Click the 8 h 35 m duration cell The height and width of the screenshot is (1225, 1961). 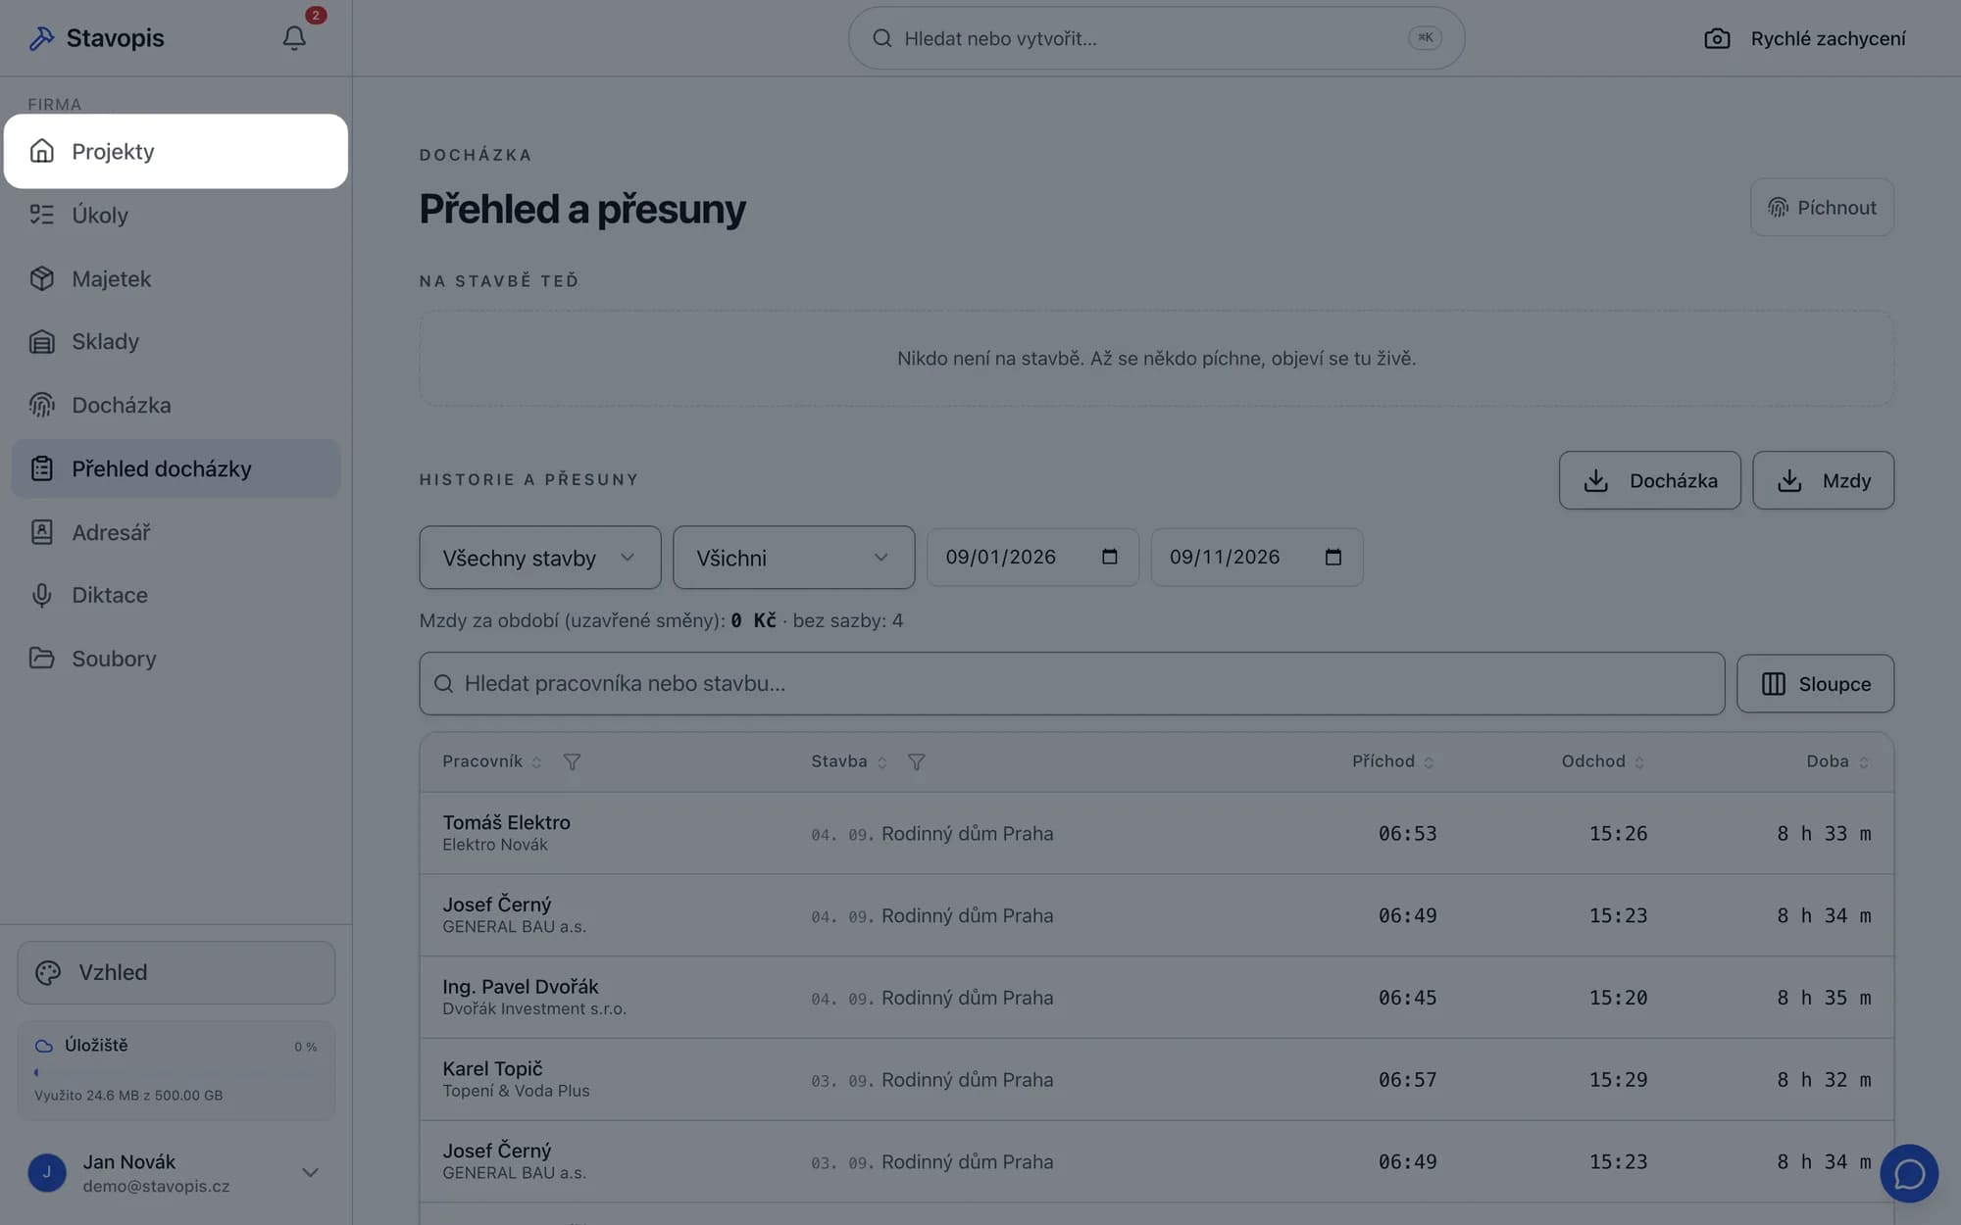1824,998
